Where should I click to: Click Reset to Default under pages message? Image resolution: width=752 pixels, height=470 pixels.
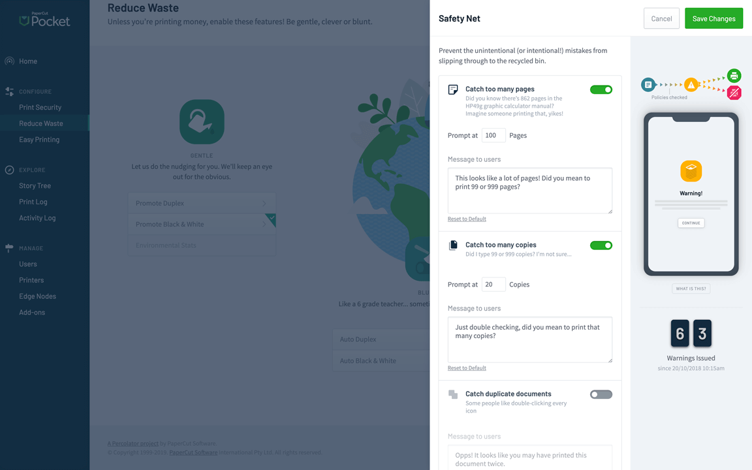pyautogui.click(x=467, y=219)
